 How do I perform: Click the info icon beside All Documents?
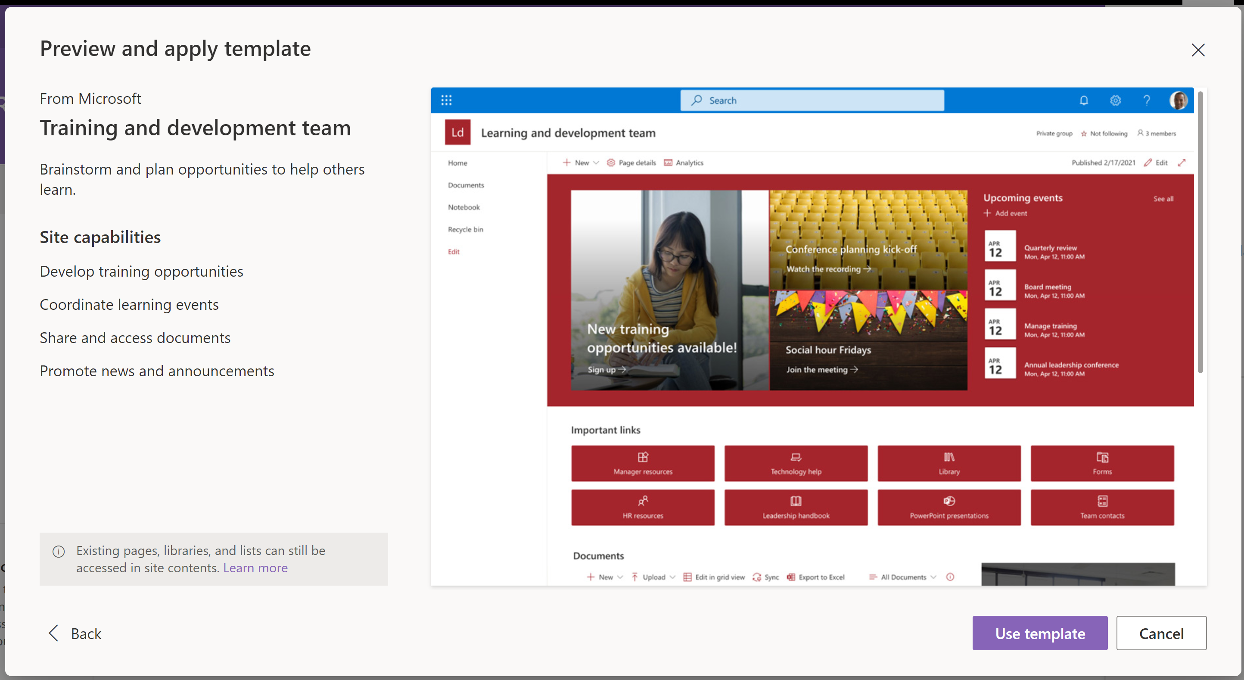click(x=950, y=577)
